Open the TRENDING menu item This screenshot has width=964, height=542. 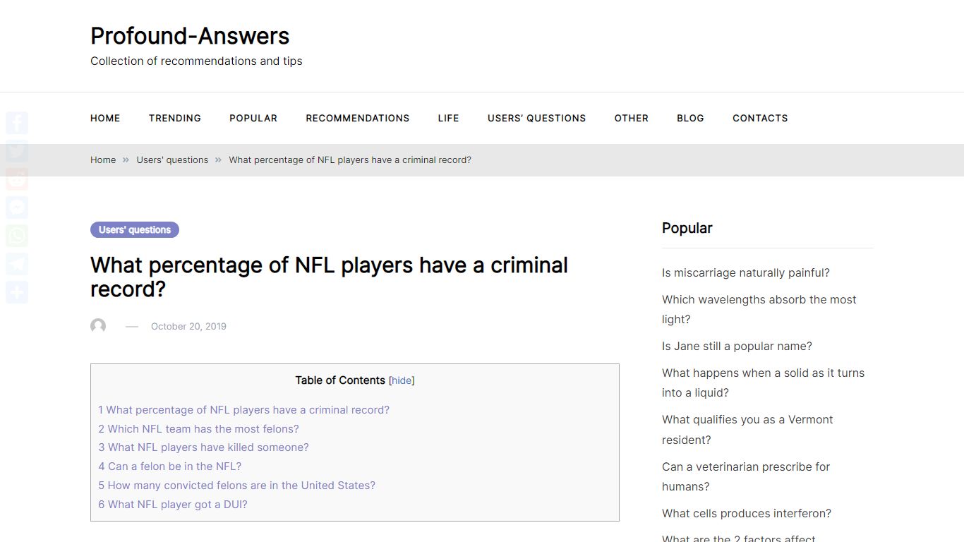(175, 118)
